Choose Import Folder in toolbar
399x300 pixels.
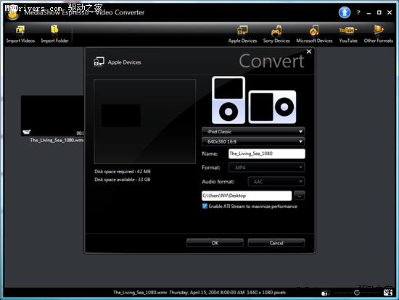(x=54, y=34)
